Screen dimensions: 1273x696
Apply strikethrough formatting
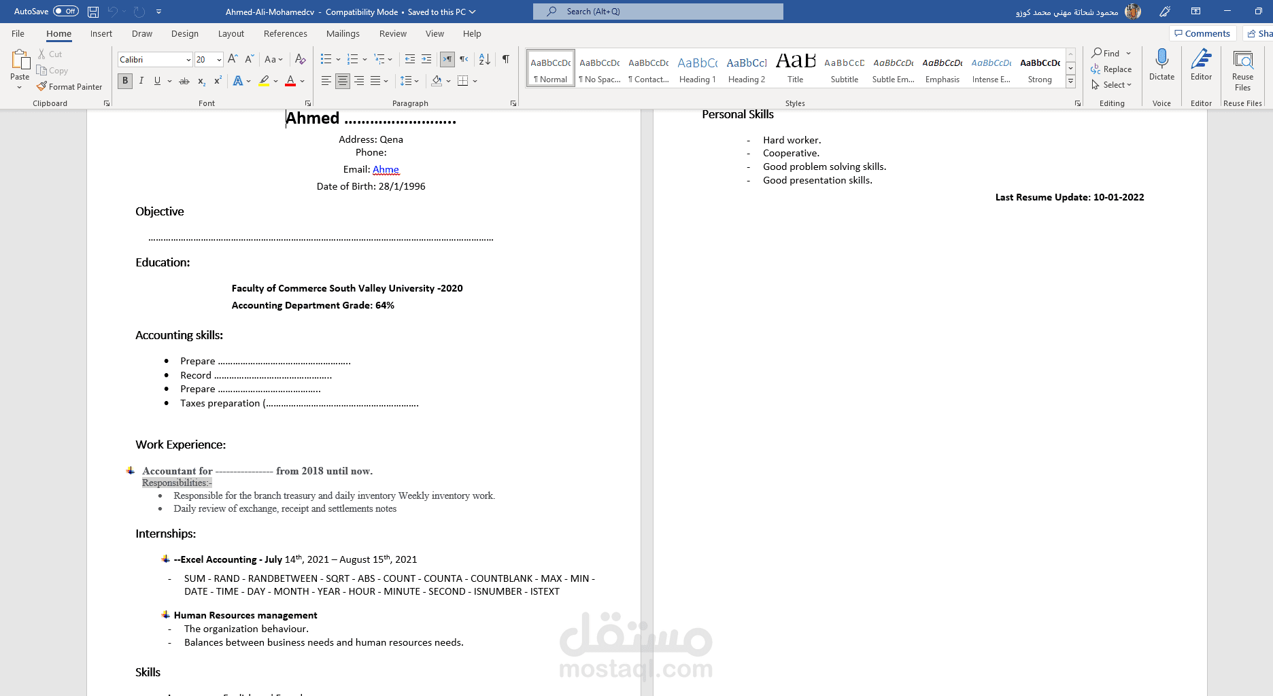(x=184, y=81)
